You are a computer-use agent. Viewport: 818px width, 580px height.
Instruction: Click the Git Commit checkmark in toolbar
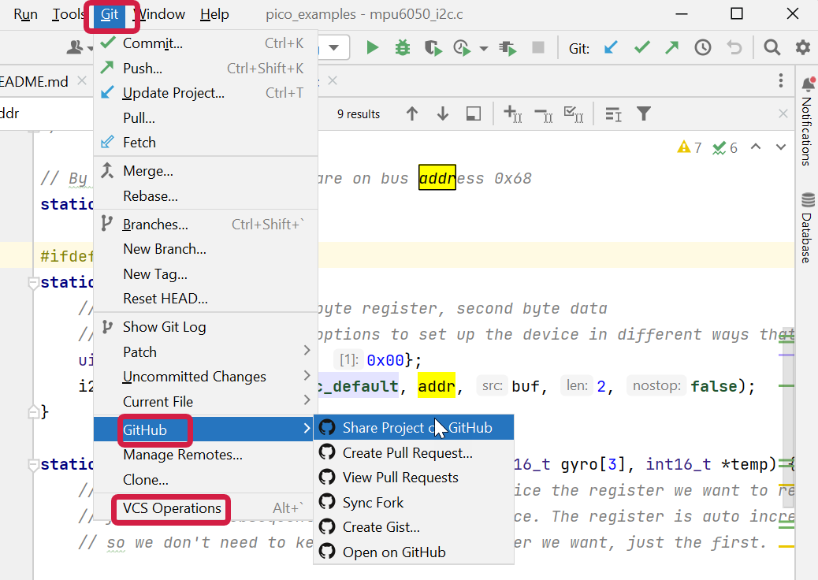[642, 48]
